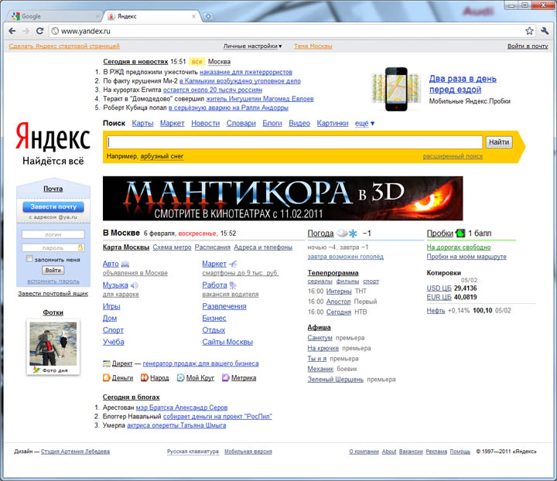
Task: Focus the логин input field
Action: [53, 234]
